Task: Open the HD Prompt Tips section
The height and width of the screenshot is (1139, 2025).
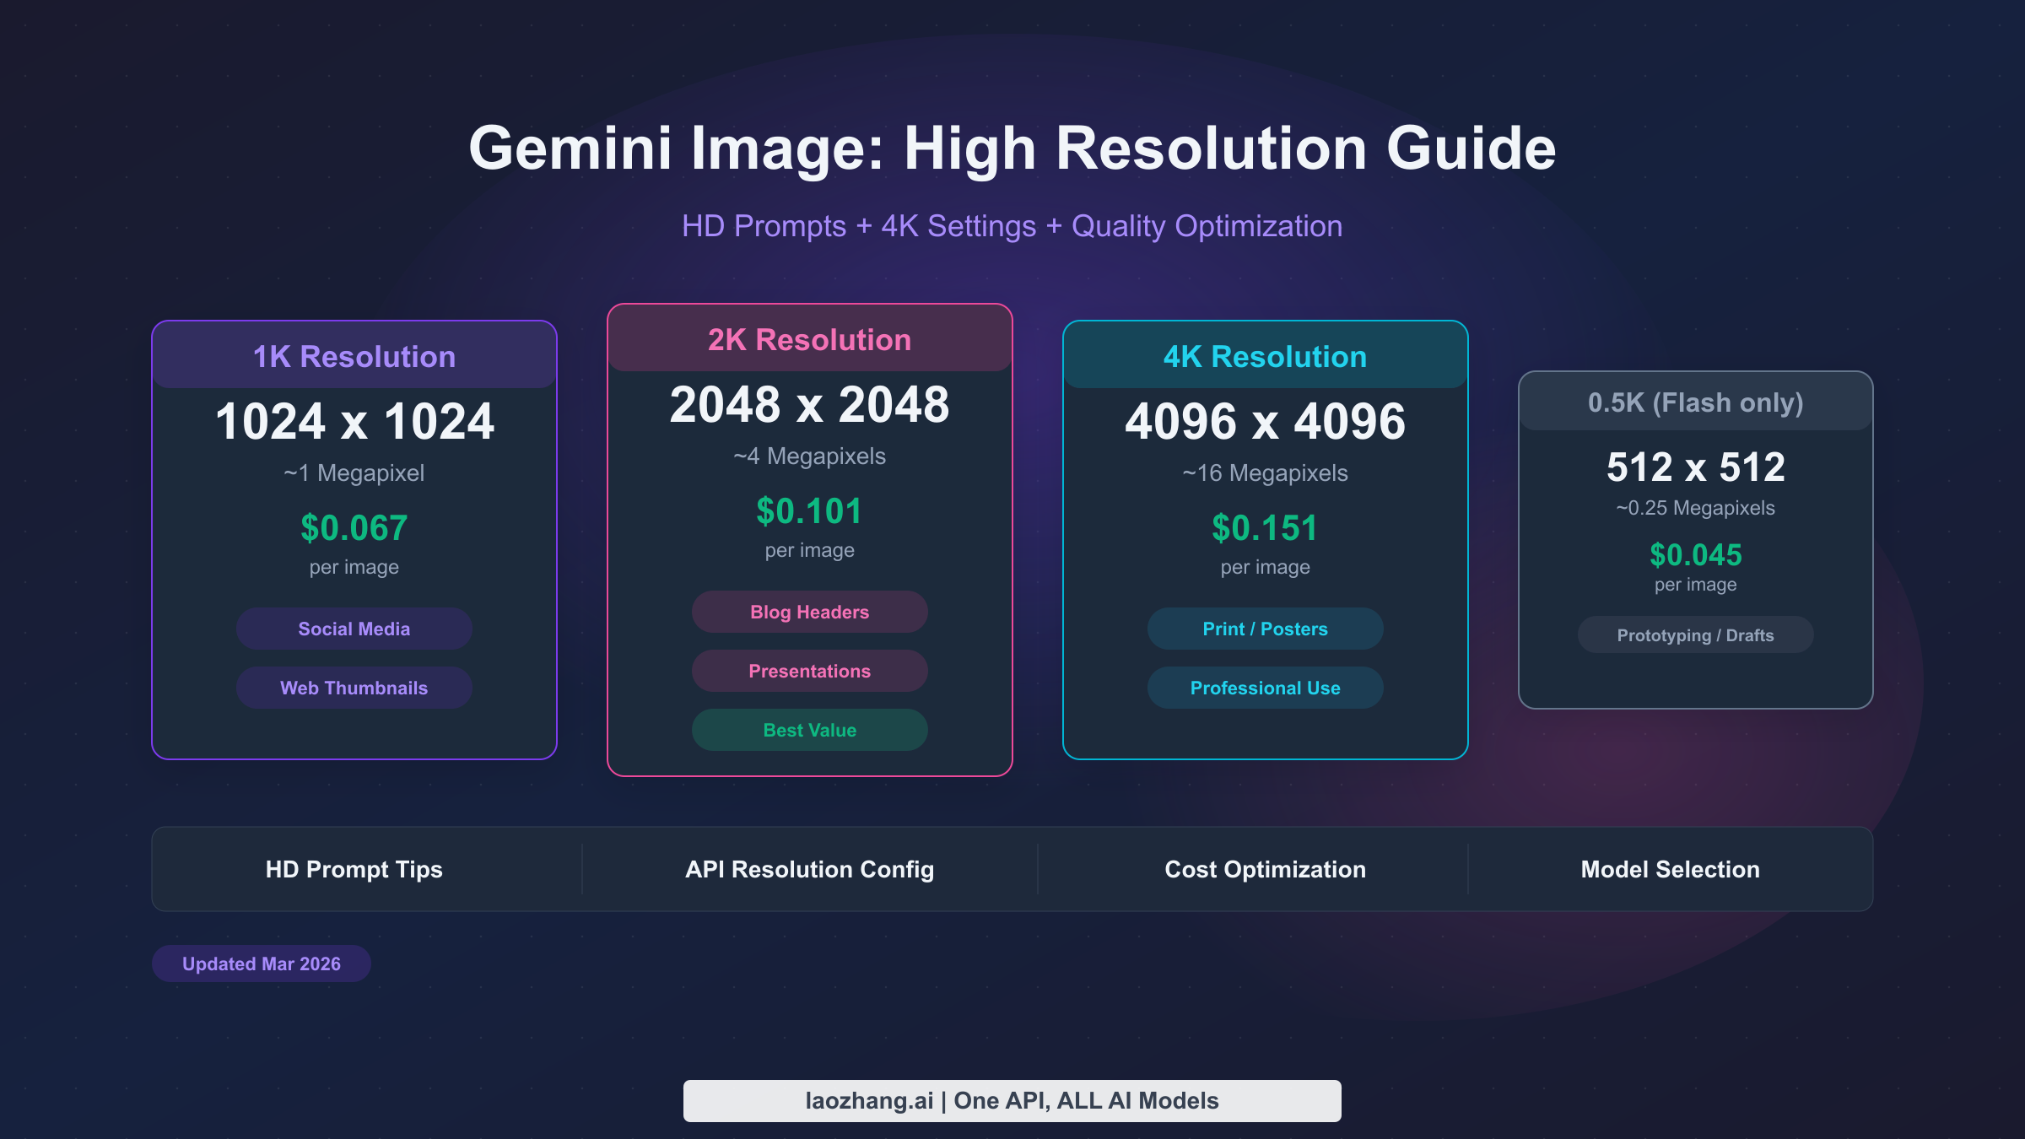Action: click(x=354, y=869)
